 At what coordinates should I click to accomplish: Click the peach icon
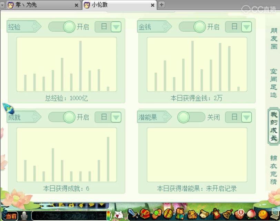tap(251, 214)
